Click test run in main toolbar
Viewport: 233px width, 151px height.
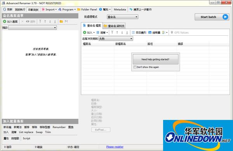click(20, 9)
